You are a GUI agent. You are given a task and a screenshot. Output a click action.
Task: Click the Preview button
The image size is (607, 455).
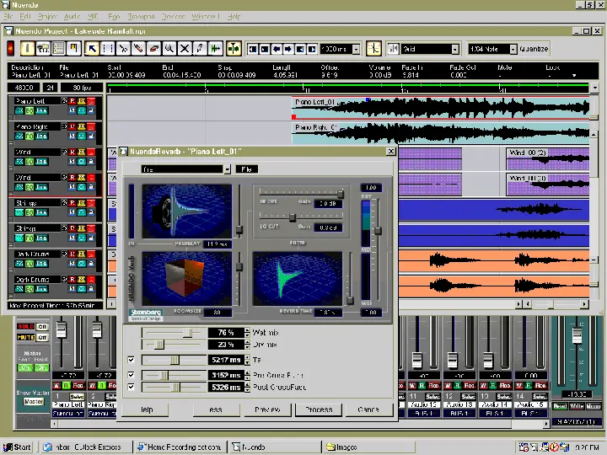267,409
